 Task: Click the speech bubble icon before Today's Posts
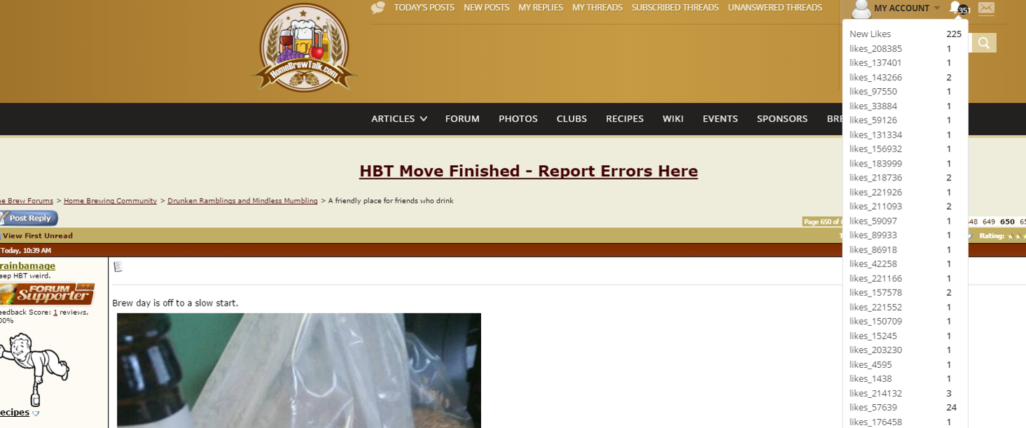[x=378, y=8]
